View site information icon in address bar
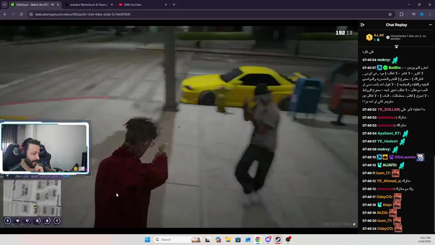 pos(31,14)
